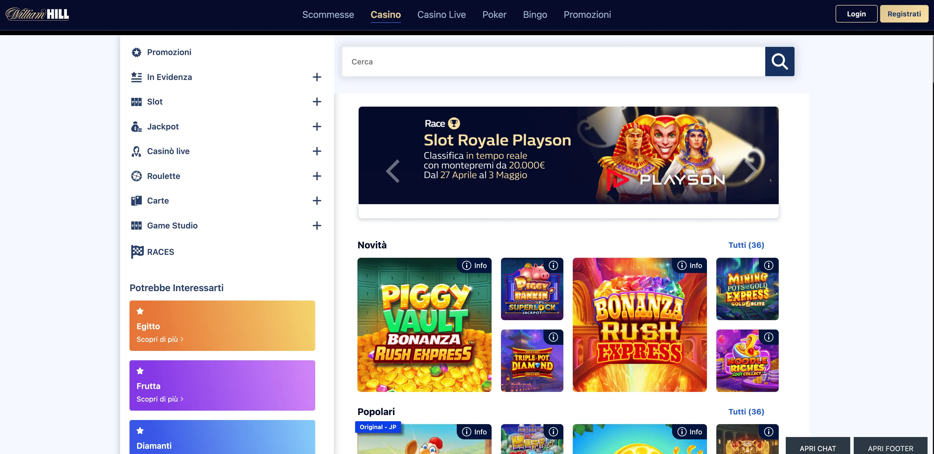Click the search magnifier button
The width and height of the screenshot is (934, 454).
point(780,62)
